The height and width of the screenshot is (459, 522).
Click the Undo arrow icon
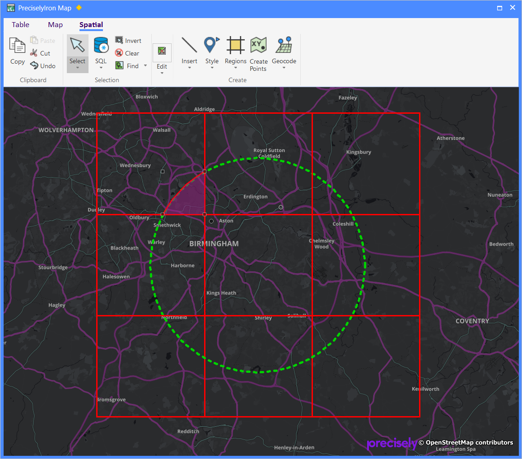(x=34, y=65)
